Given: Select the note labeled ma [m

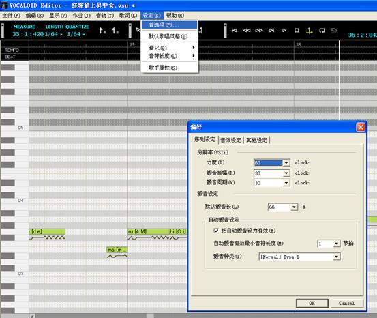Looking at the screenshot, I should [x=117, y=250].
